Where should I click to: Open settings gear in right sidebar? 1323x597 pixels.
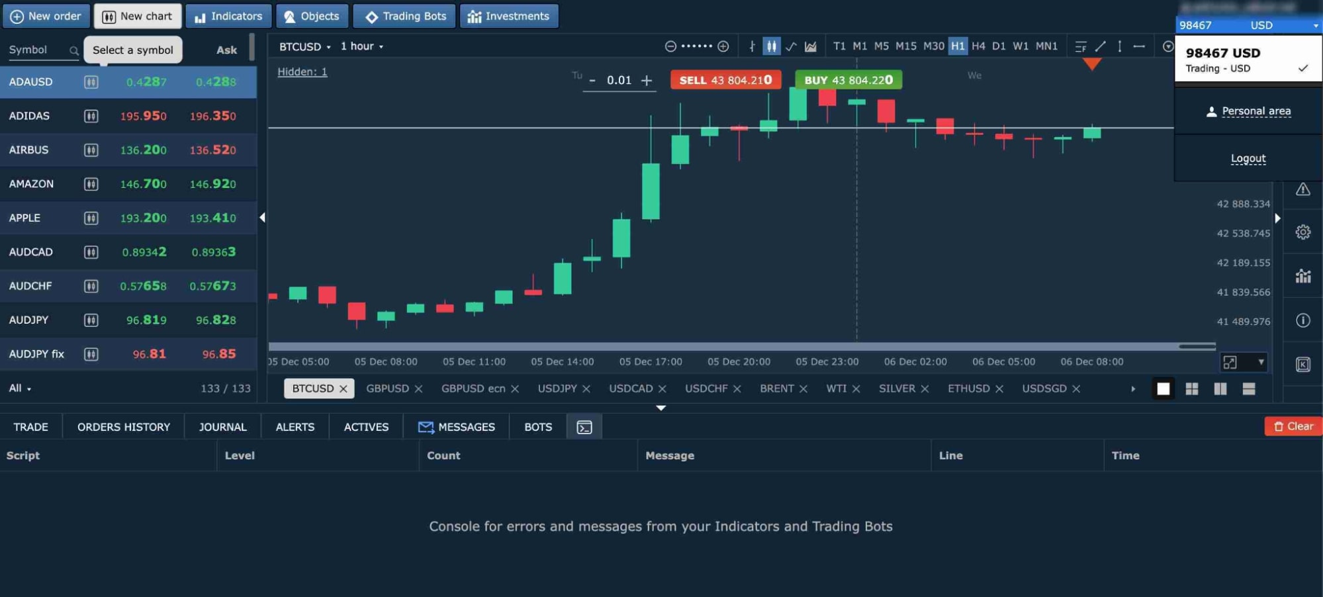pyautogui.click(x=1302, y=232)
